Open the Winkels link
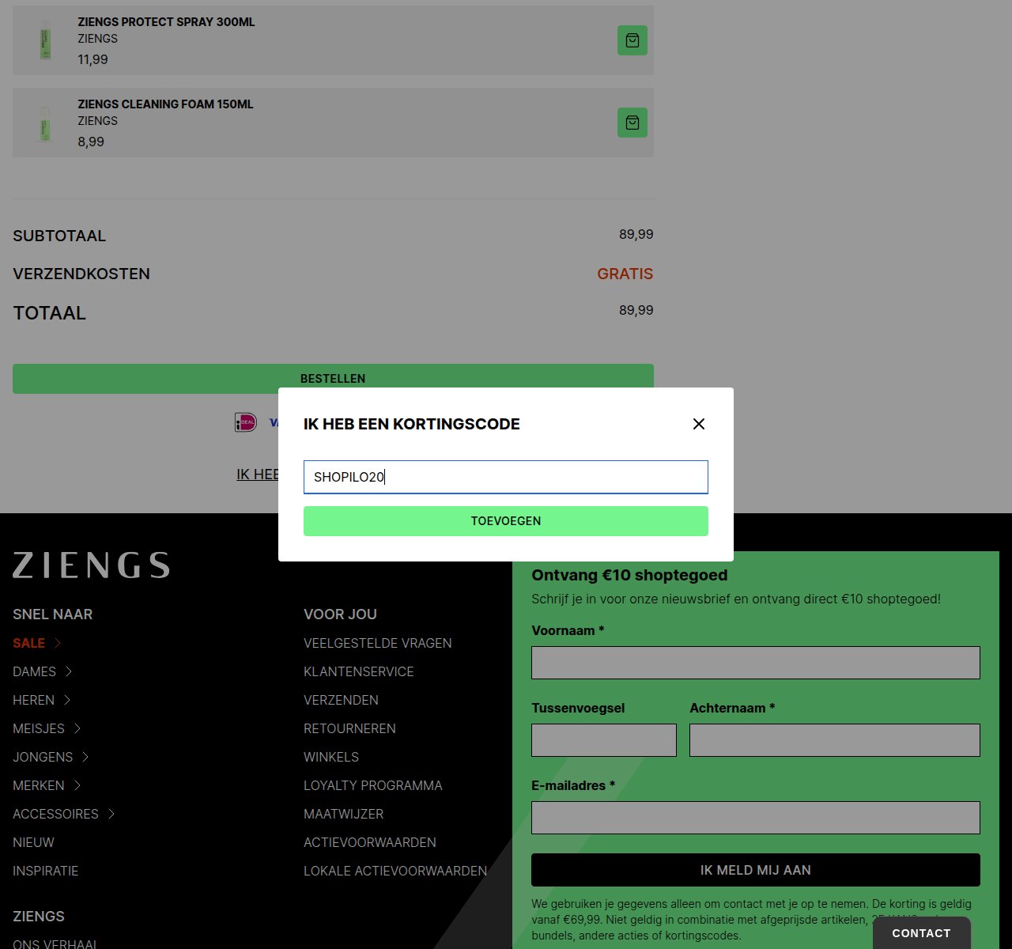1012x949 pixels. click(331, 757)
